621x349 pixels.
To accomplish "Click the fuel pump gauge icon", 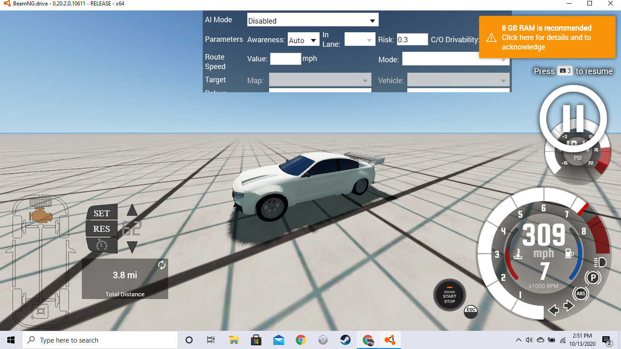I will pyautogui.click(x=569, y=254).
